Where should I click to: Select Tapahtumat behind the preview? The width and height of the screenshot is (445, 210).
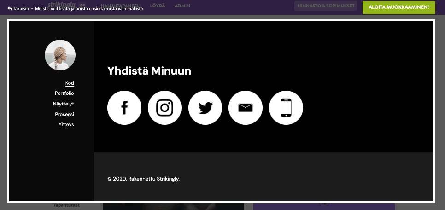67,205
